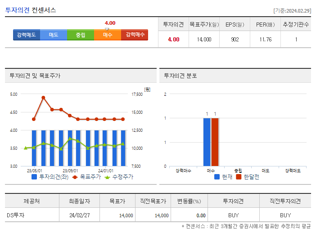Click the PER(배) column header

[x=266, y=24]
